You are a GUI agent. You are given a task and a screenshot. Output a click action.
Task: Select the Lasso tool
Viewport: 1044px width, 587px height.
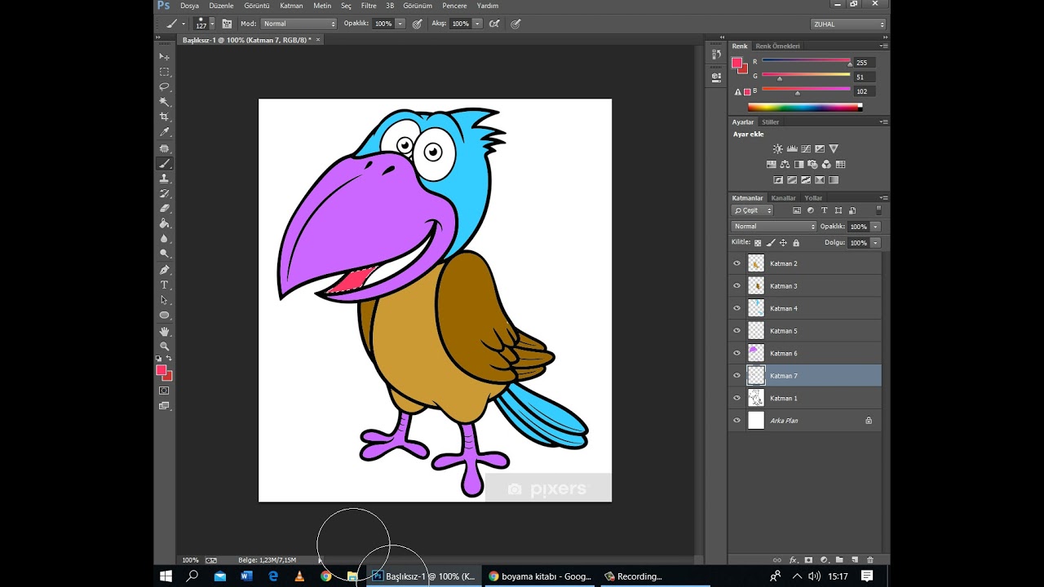coord(164,86)
